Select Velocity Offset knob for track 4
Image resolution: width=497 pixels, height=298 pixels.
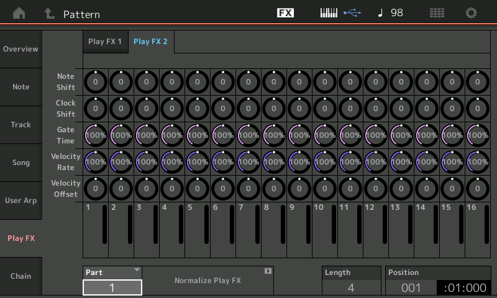click(172, 189)
